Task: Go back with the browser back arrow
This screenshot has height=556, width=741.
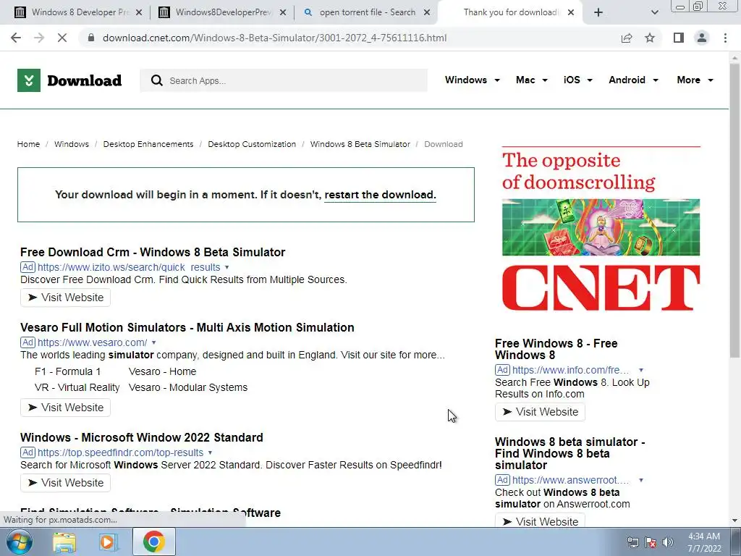Action: (16, 38)
